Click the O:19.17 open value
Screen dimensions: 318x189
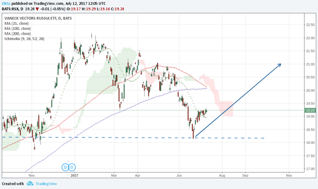74,9
